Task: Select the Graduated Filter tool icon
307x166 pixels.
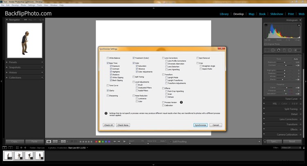Action: point(284,51)
